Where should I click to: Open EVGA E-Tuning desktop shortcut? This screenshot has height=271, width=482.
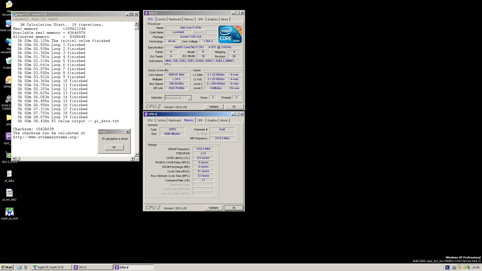8,99
